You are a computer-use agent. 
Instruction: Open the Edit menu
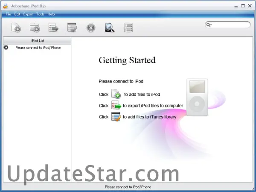tap(17, 14)
